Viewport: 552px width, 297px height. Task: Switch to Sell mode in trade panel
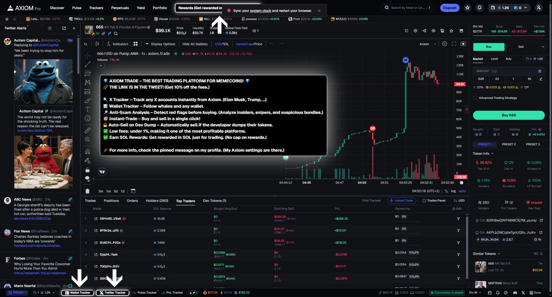tap(521, 46)
